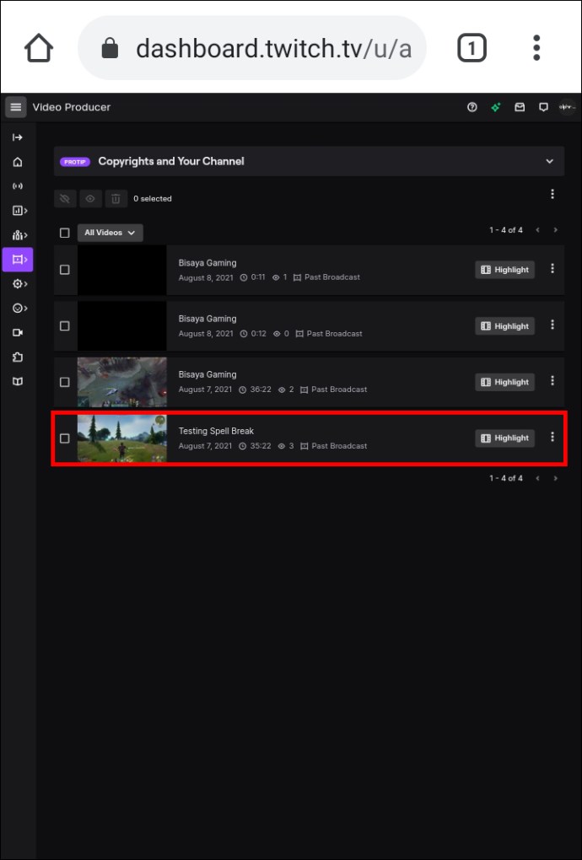Click the Video Producer page title
The image size is (582, 860).
point(72,107)
